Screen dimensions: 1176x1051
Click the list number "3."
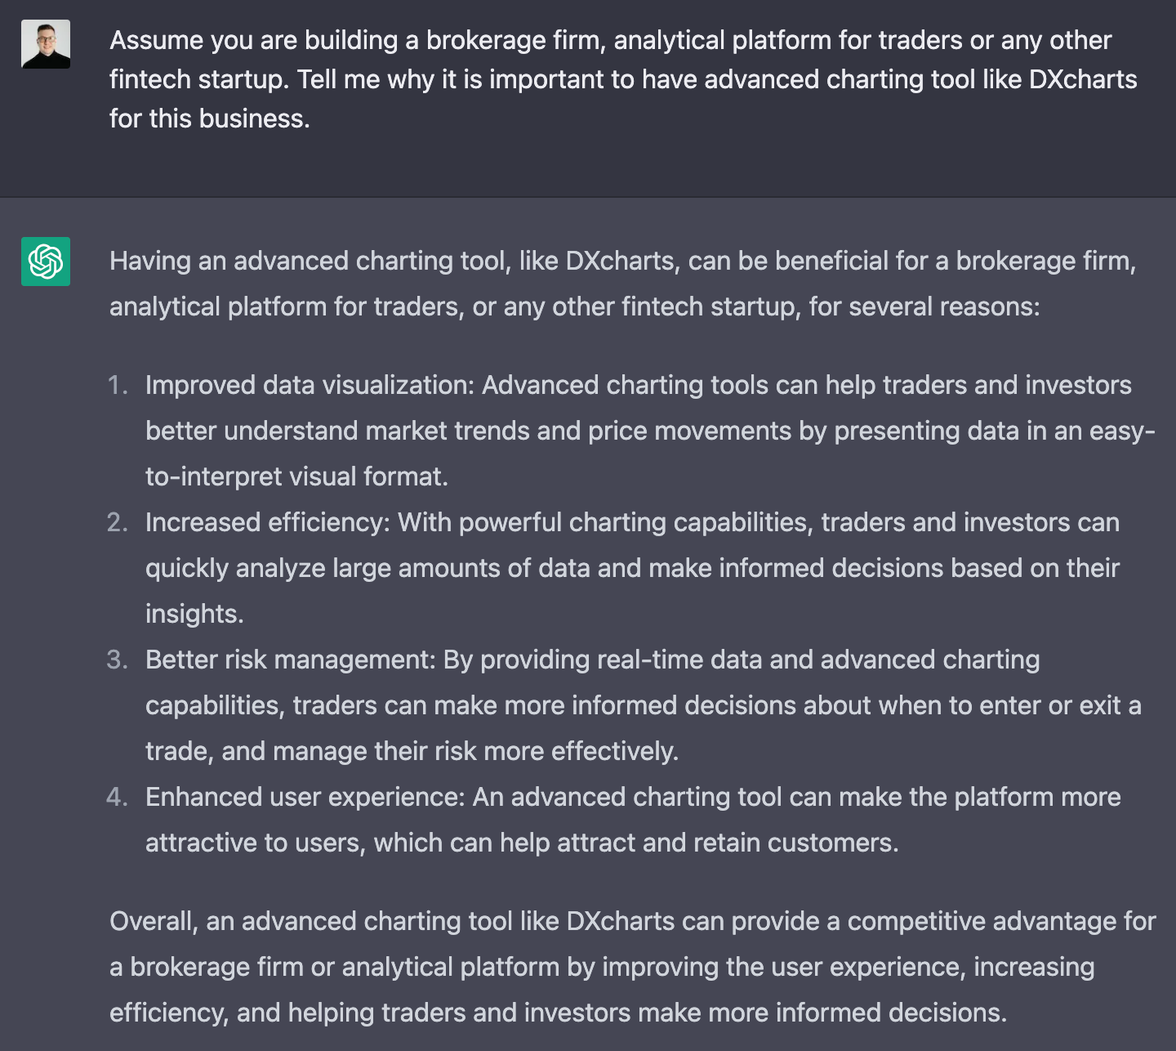pos(118,660)
